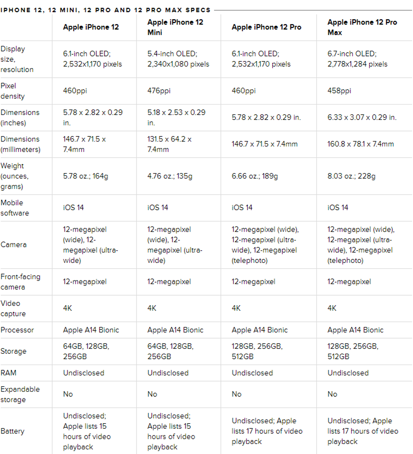Select the Mobile software row label
This screenshot has width=413, height=454.
coord(15,208)
